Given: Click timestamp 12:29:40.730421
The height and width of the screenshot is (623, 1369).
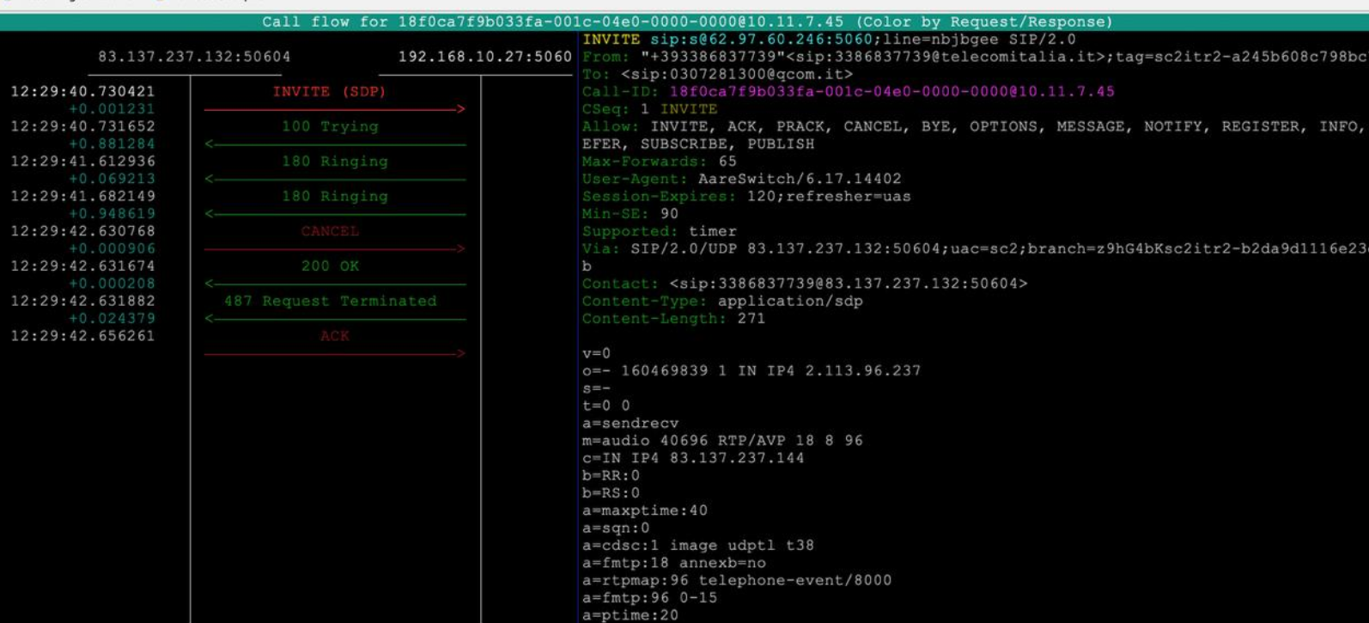Looking at the screenshot, I should click(82, 92).
